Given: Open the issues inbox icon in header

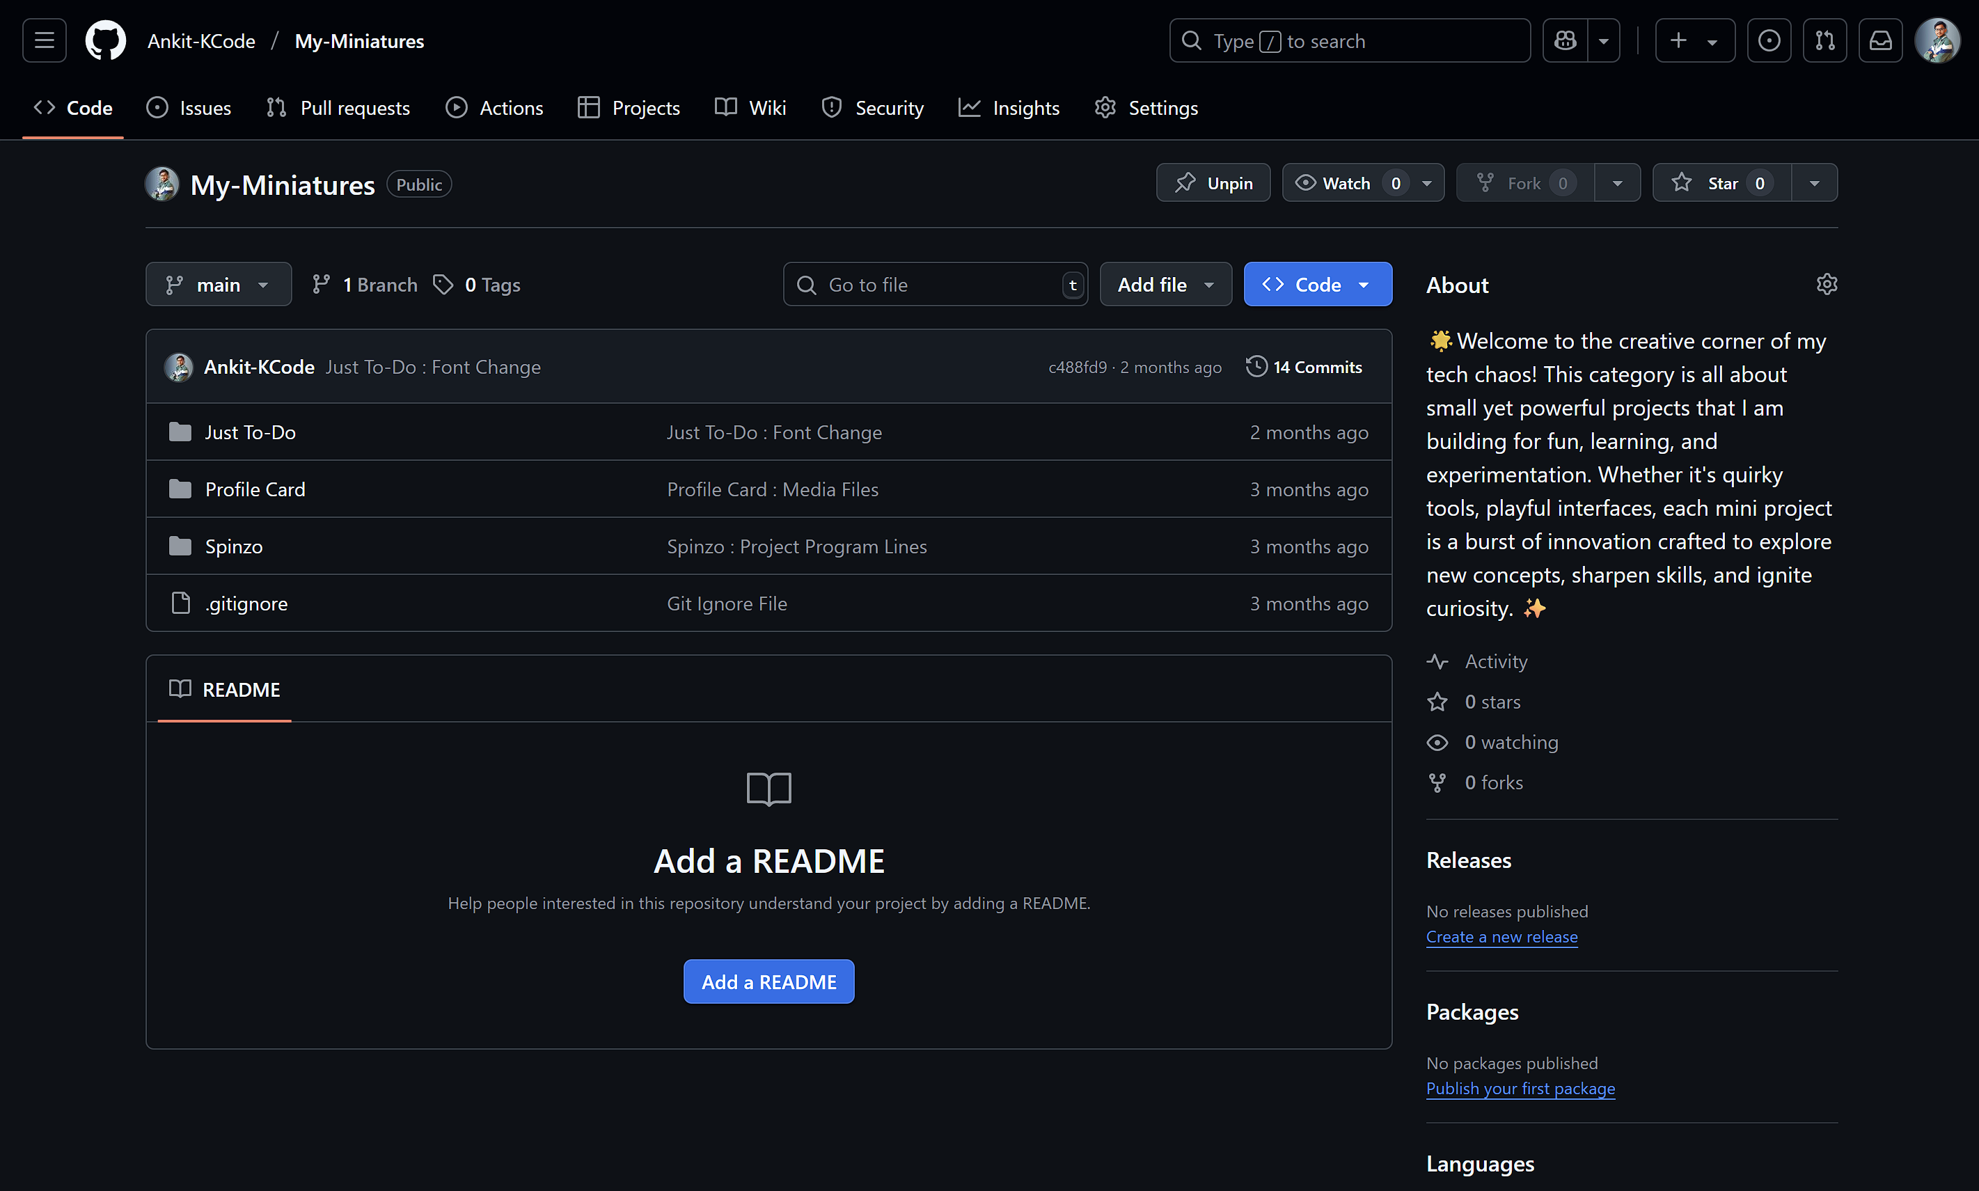Looking at the screenshot, I should click(1769, 41).
